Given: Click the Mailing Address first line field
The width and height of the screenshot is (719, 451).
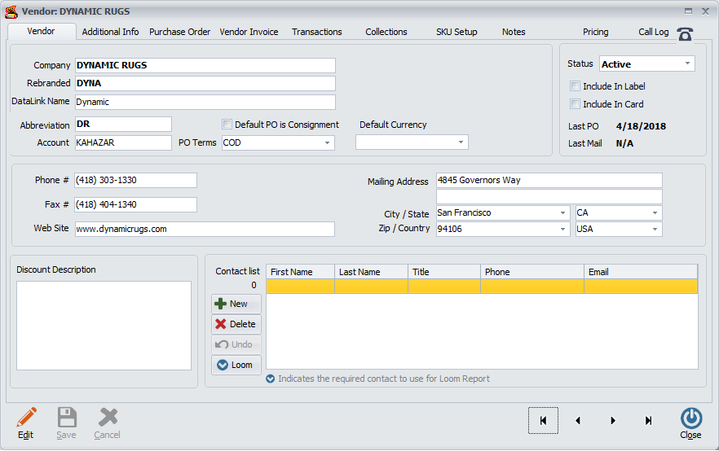Looking at the screenshot, I should [549, 181].
